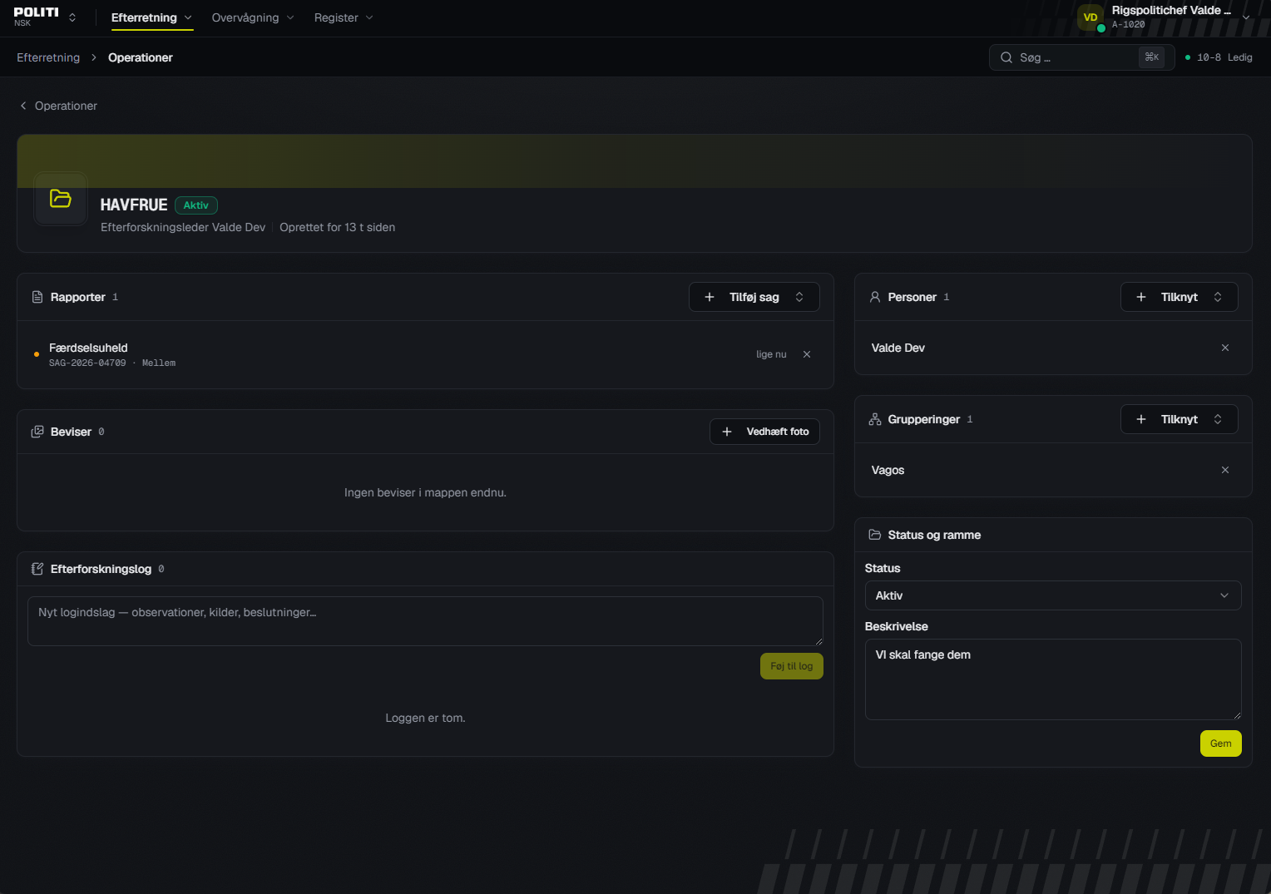Image resolution: width=1271 pixels, height=894 pixels.
Task: Open the Færdselsuheld report
Action: click(x=425, y=354)
